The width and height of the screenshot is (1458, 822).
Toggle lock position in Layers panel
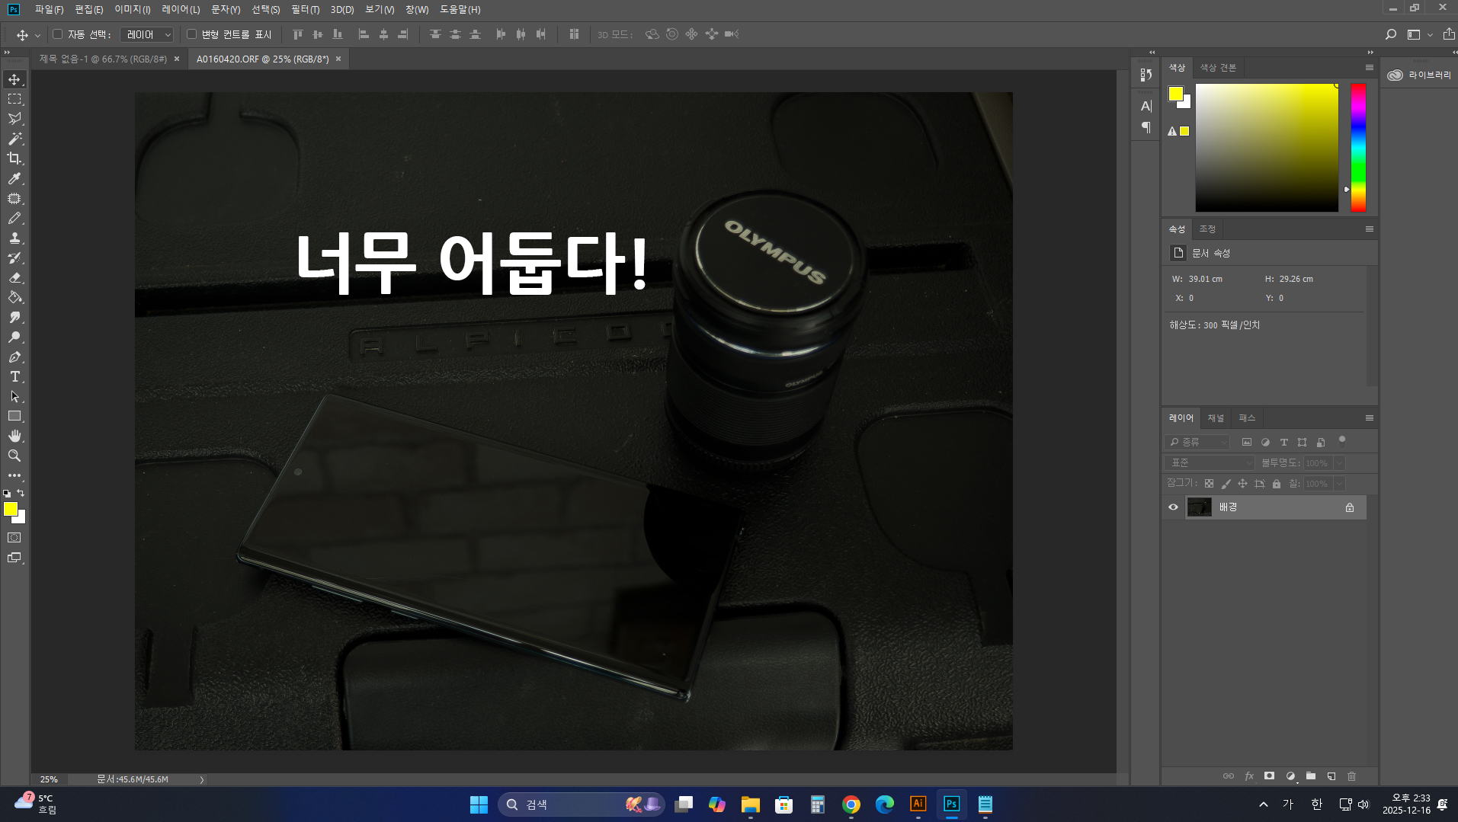(1242, 484)
